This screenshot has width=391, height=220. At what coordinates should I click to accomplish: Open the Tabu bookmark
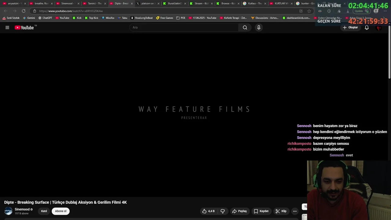[122, 18]
